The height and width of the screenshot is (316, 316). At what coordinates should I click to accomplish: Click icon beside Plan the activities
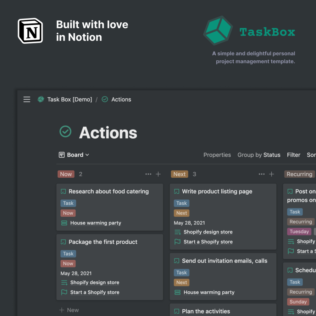pyautogui.click(x=176, y=311)
